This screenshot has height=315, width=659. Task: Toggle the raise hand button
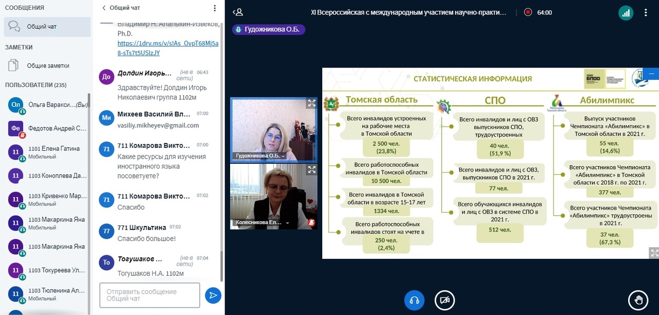pos(638,300)
